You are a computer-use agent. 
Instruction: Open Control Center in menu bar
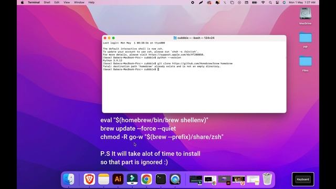[277, 3]
